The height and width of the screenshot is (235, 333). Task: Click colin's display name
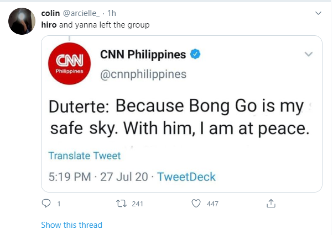click(x=51, y=13)
